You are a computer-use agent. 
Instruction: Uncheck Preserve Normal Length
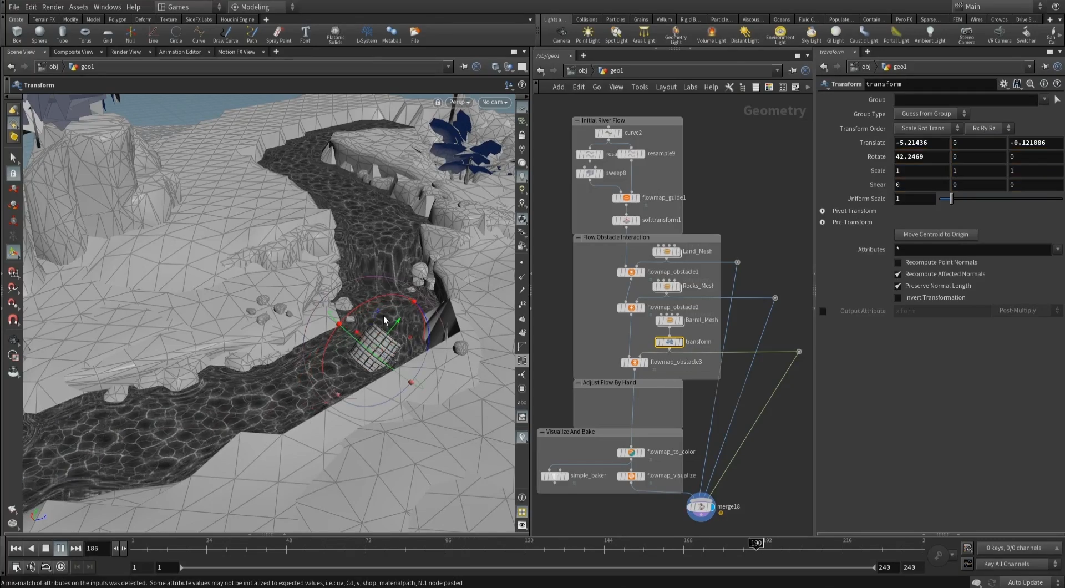tap(898, 286)
